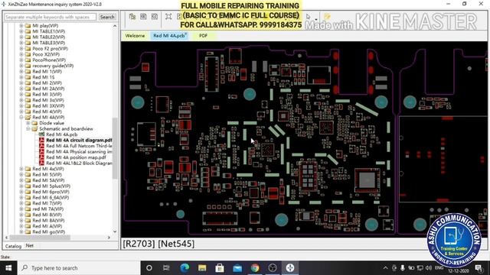The width and height of the screenshot is (490, 275).
Task: Click the Red MI 7(VIP) folder icon
Action: click(28, 203)
